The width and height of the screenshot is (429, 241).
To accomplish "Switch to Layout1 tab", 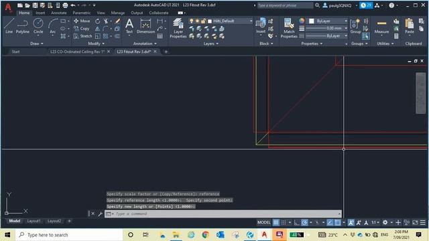I will click(x=34, y=221).
